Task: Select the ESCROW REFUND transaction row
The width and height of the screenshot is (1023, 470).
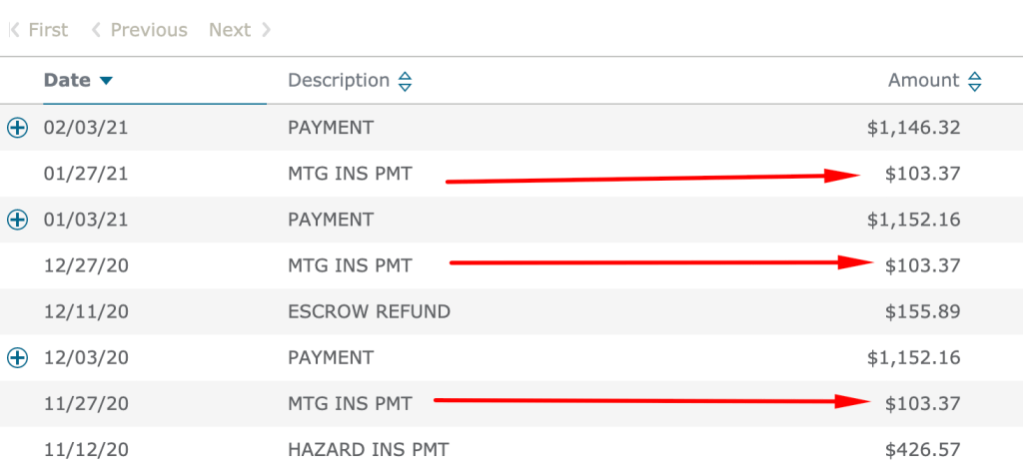Action: coord(511,311)
